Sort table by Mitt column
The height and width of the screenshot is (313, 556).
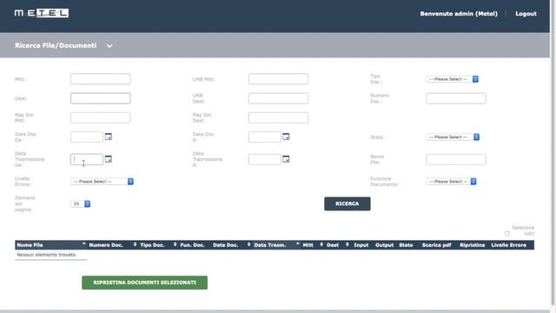pos(308,245)
